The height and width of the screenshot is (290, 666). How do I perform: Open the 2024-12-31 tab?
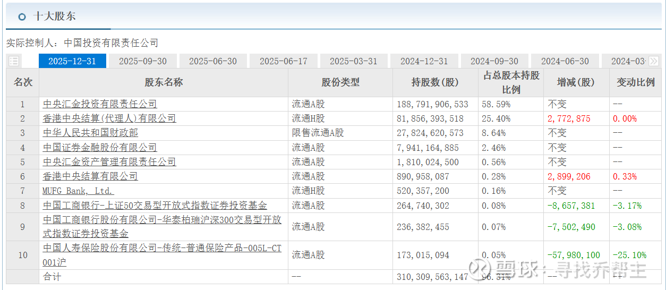pyautogui.click(x=424, y=61)
